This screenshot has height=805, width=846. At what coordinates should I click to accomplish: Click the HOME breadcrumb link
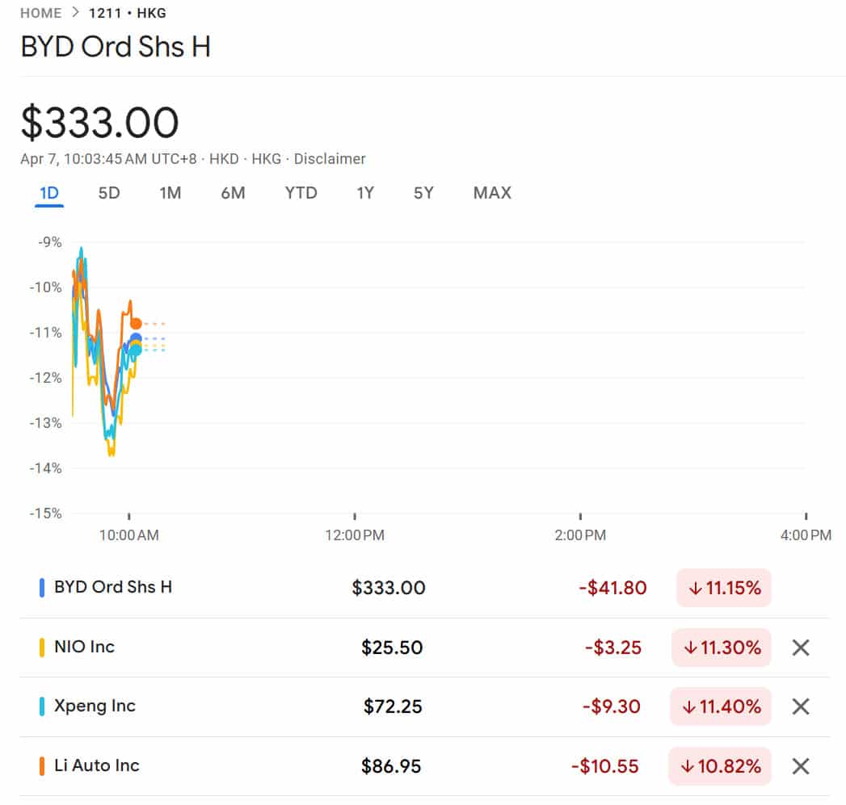tap(41, 13)
